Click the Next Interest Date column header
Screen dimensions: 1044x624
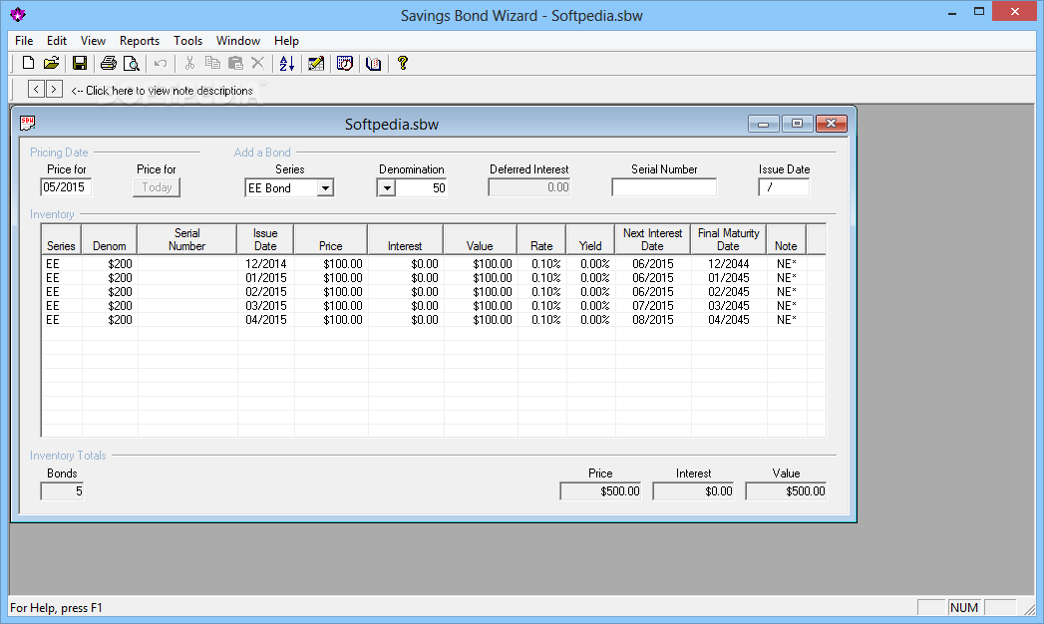[x=652, y=239]
